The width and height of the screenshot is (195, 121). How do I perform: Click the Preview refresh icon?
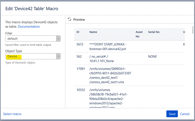[x=69, y=19]
